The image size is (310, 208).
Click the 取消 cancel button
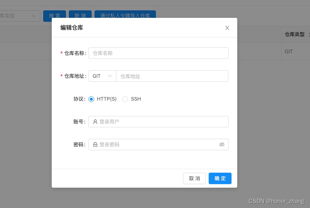tap(194, 178)
